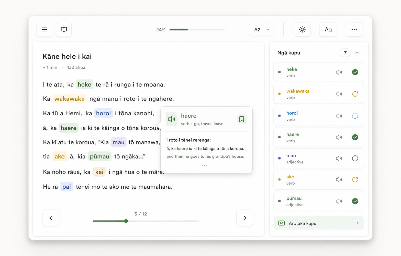This screenshot has width=401, height=256.
Task: Select highlighted word heke in text
Action: coord(84,84)
